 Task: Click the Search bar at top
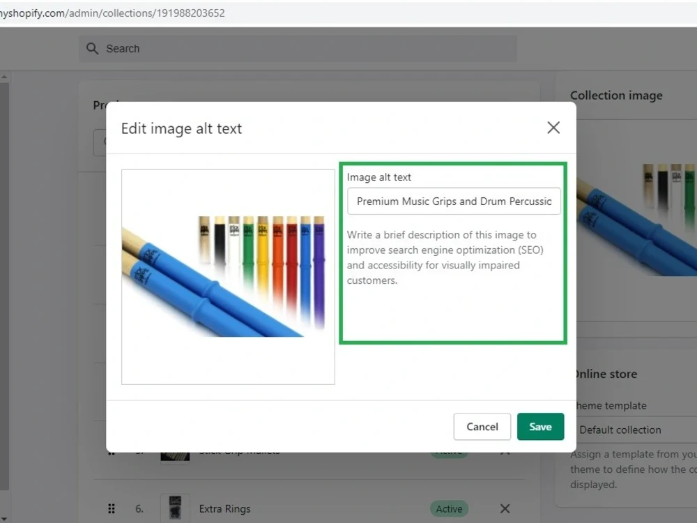tap(298, 49)
